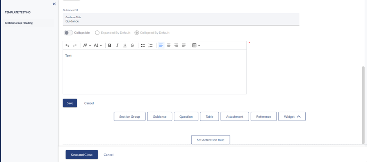This screenshot has width=367, height=162.
Task: Center align the text
Action: coord(169,45)
